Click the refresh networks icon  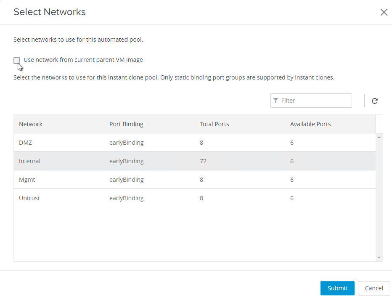(x=374, y=101)
